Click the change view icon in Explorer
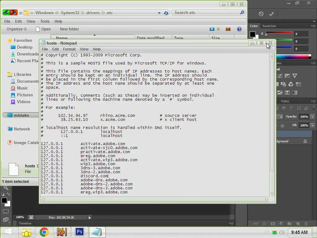Screen dimensions: 317x238 pyautogui.click(x=212, y=29)
